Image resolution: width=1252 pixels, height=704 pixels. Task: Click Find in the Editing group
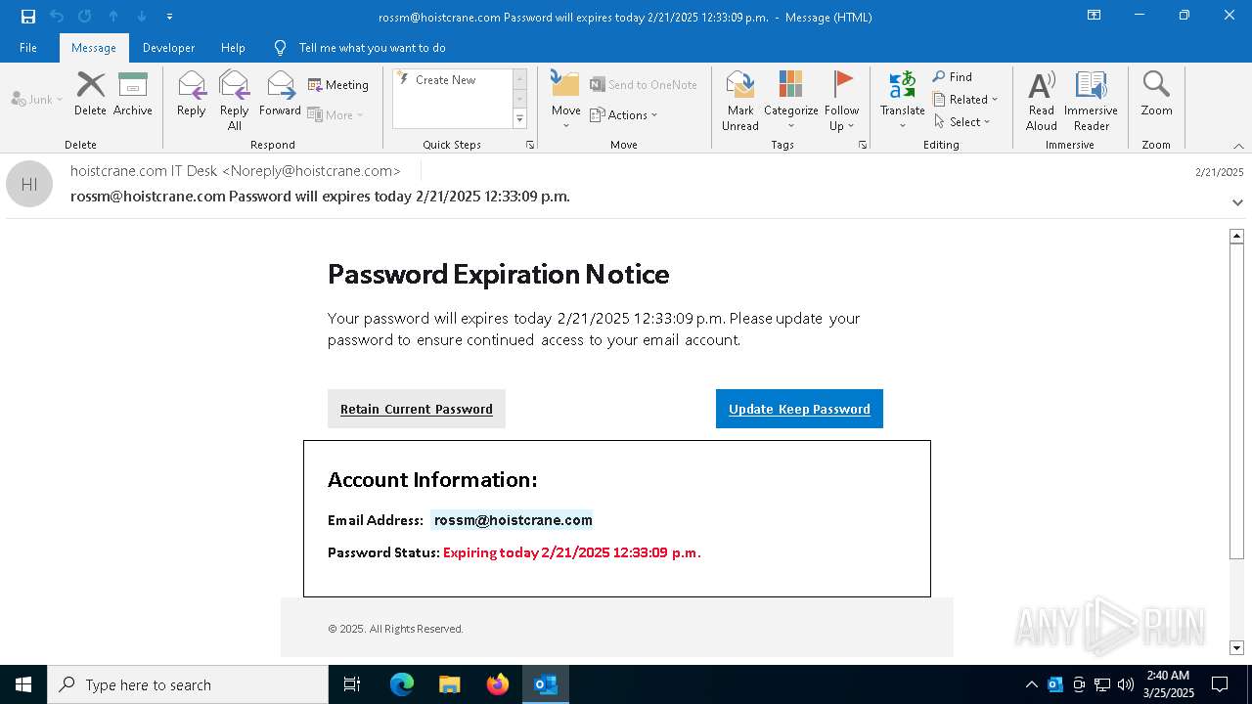coord(953,76)
